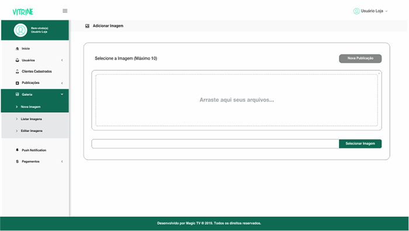Click the sidebar profile avatar
Image resolution: width=409 pixels, height=231 pixels.
(x=20, y=30)
